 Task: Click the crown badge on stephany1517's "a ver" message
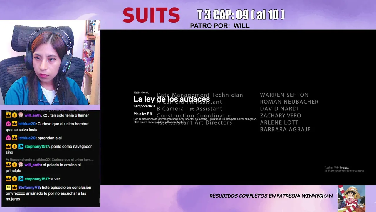(x=8, y=179)
